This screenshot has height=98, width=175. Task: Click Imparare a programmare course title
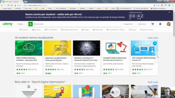pyautogui.click(x=56, y=59)
